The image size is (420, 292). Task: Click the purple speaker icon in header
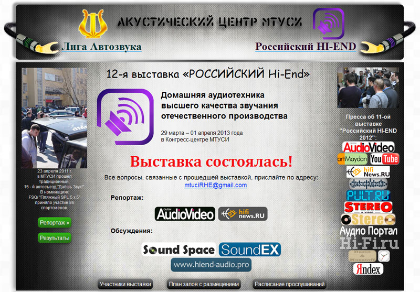329,24
